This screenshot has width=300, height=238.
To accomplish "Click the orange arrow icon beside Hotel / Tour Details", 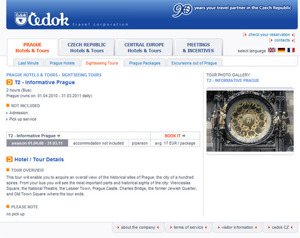I will (x=9, y=159).
